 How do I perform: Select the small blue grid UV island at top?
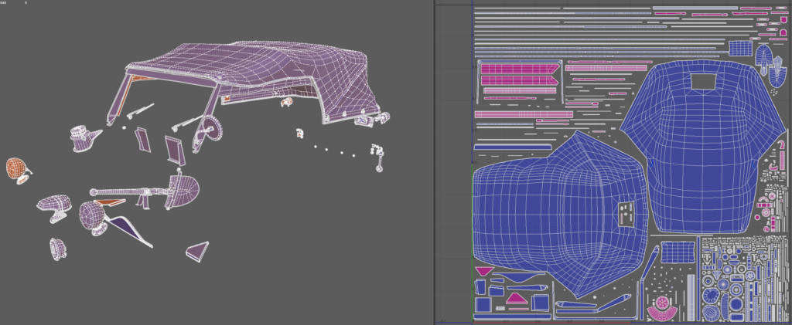coord(740,49)
